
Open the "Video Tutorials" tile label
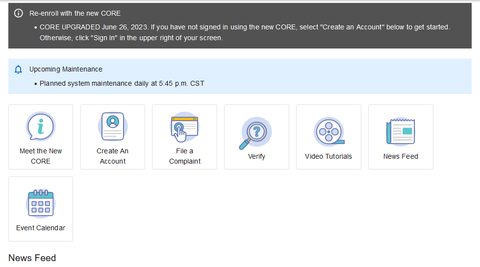point(328,156)
